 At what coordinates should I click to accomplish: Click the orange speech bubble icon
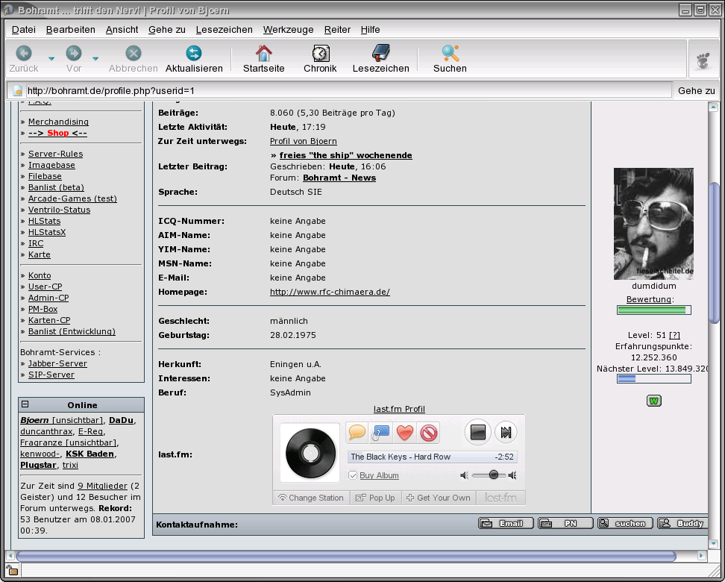click(357, 432)
